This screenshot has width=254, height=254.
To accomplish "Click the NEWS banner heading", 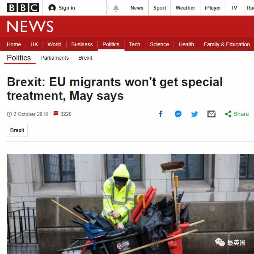I will pos(30,26).
